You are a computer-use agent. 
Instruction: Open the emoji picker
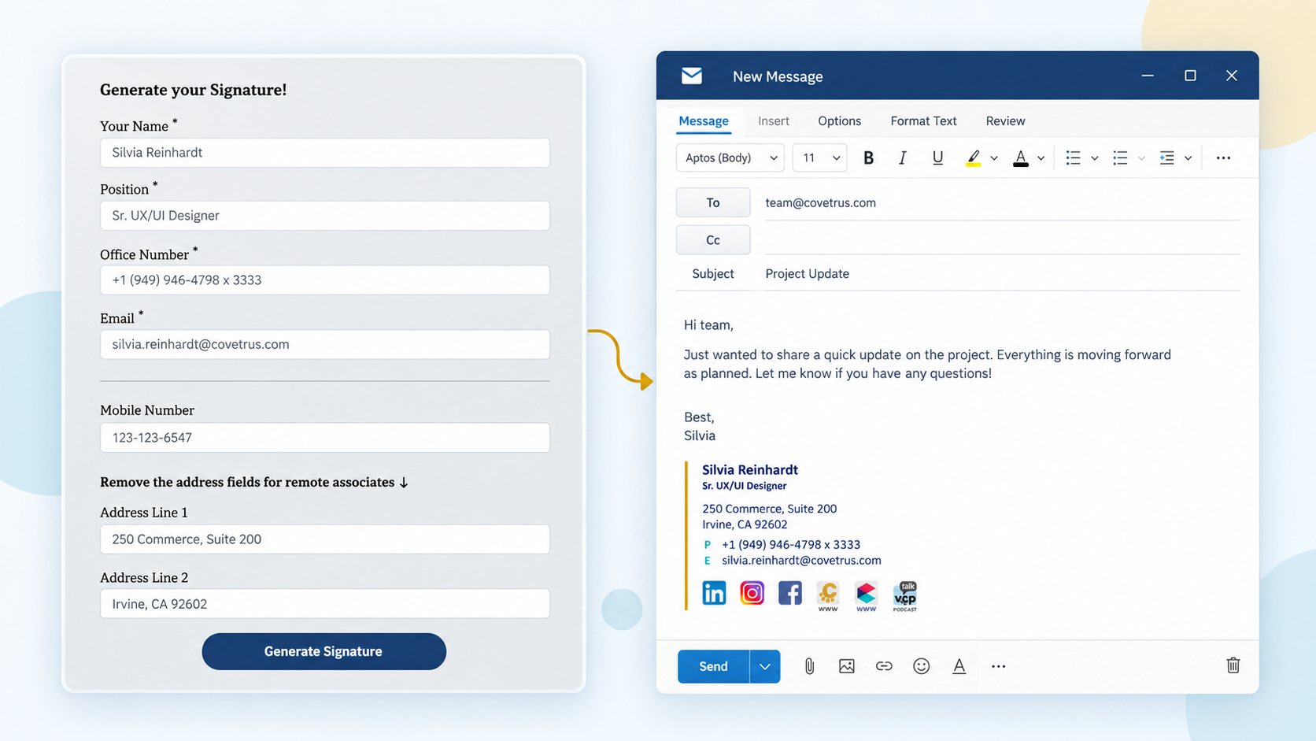coord(922,666)
